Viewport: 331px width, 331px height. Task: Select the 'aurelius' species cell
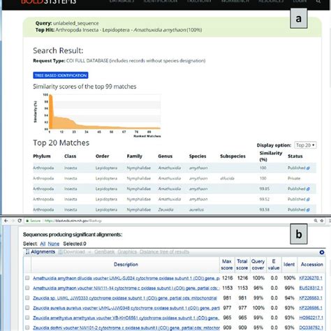(x=196, y=209)
